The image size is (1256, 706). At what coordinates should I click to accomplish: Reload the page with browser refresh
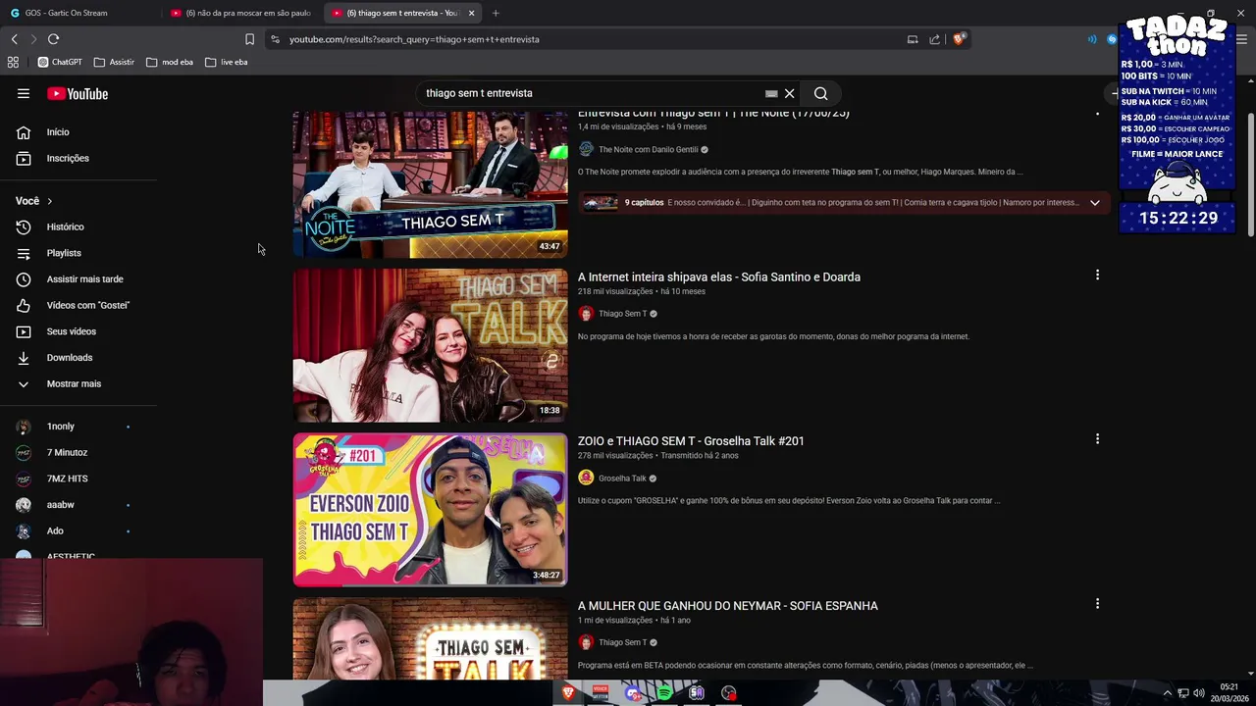(53, 39)
